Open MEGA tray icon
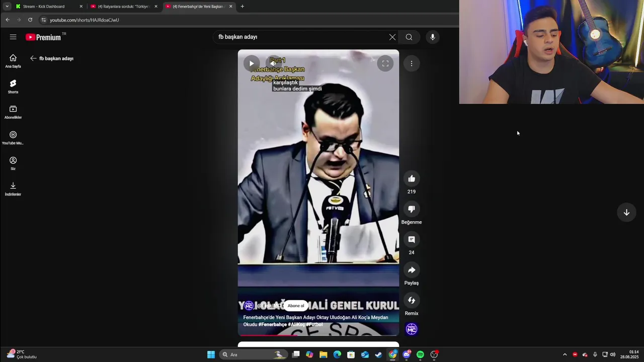The height and width of the screenshot is (362, 644). (x=575, y=354)
